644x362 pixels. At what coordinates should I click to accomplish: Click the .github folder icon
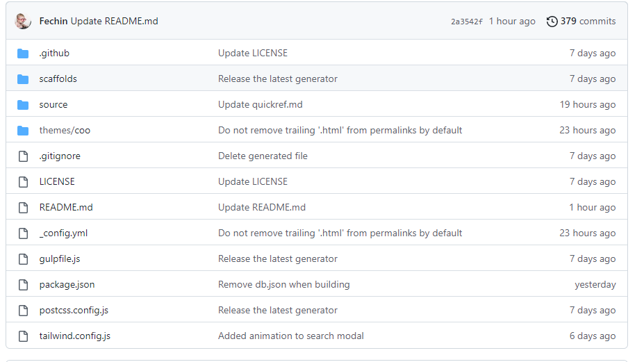point(23,54)
